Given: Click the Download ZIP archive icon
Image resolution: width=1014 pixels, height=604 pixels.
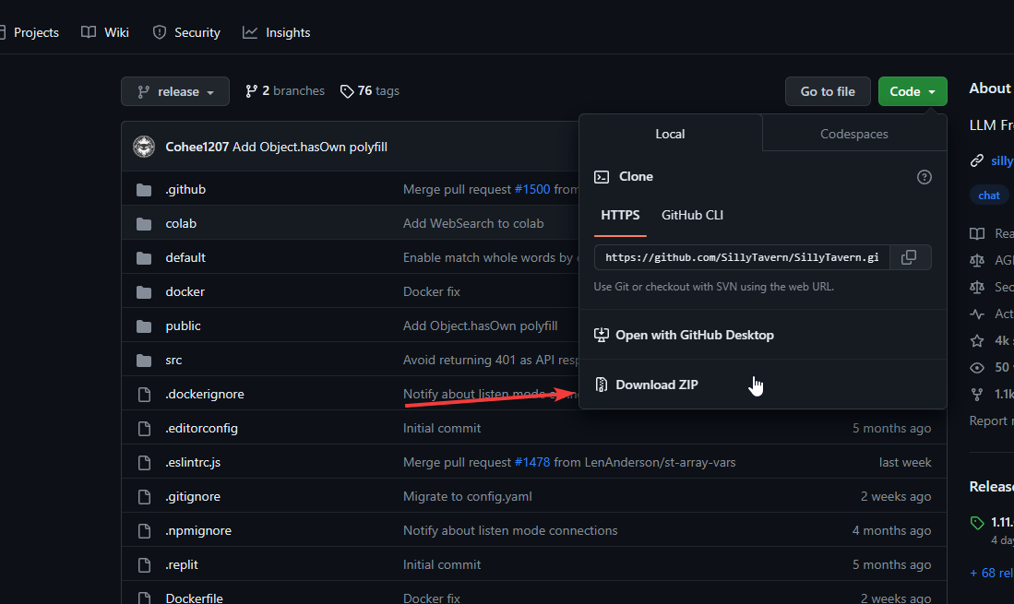Looking at the screenshot, I should (602, 385).
